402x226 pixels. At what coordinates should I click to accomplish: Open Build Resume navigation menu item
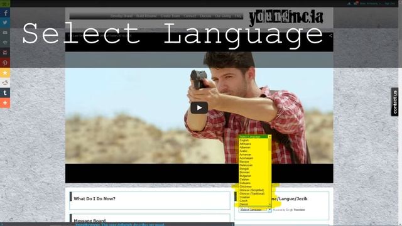click(x=146, y=16)
